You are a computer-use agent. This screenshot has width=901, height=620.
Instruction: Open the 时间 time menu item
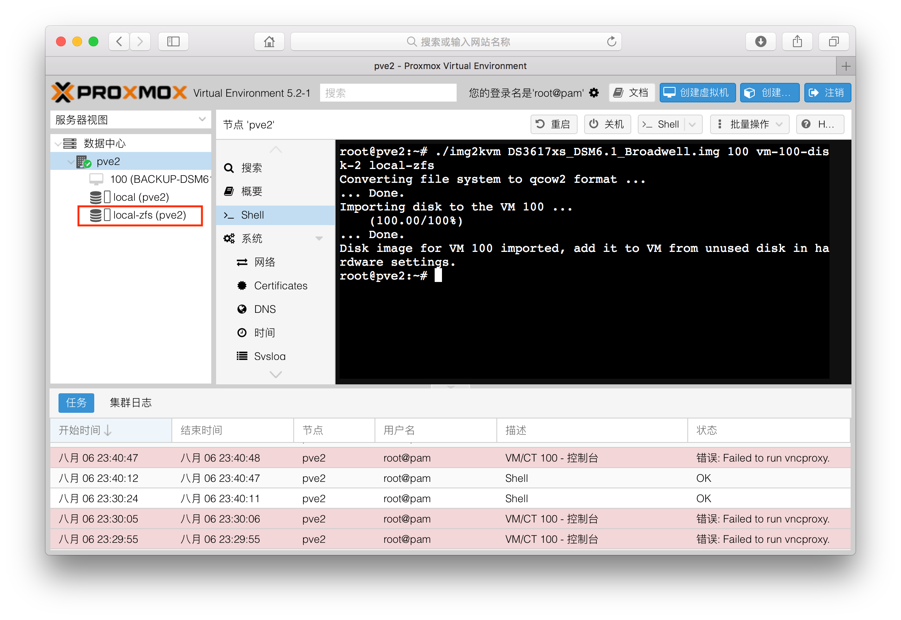275,333
